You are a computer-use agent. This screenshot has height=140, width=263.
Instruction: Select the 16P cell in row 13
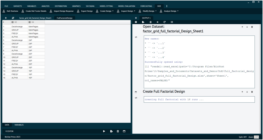tap(36, 67)
